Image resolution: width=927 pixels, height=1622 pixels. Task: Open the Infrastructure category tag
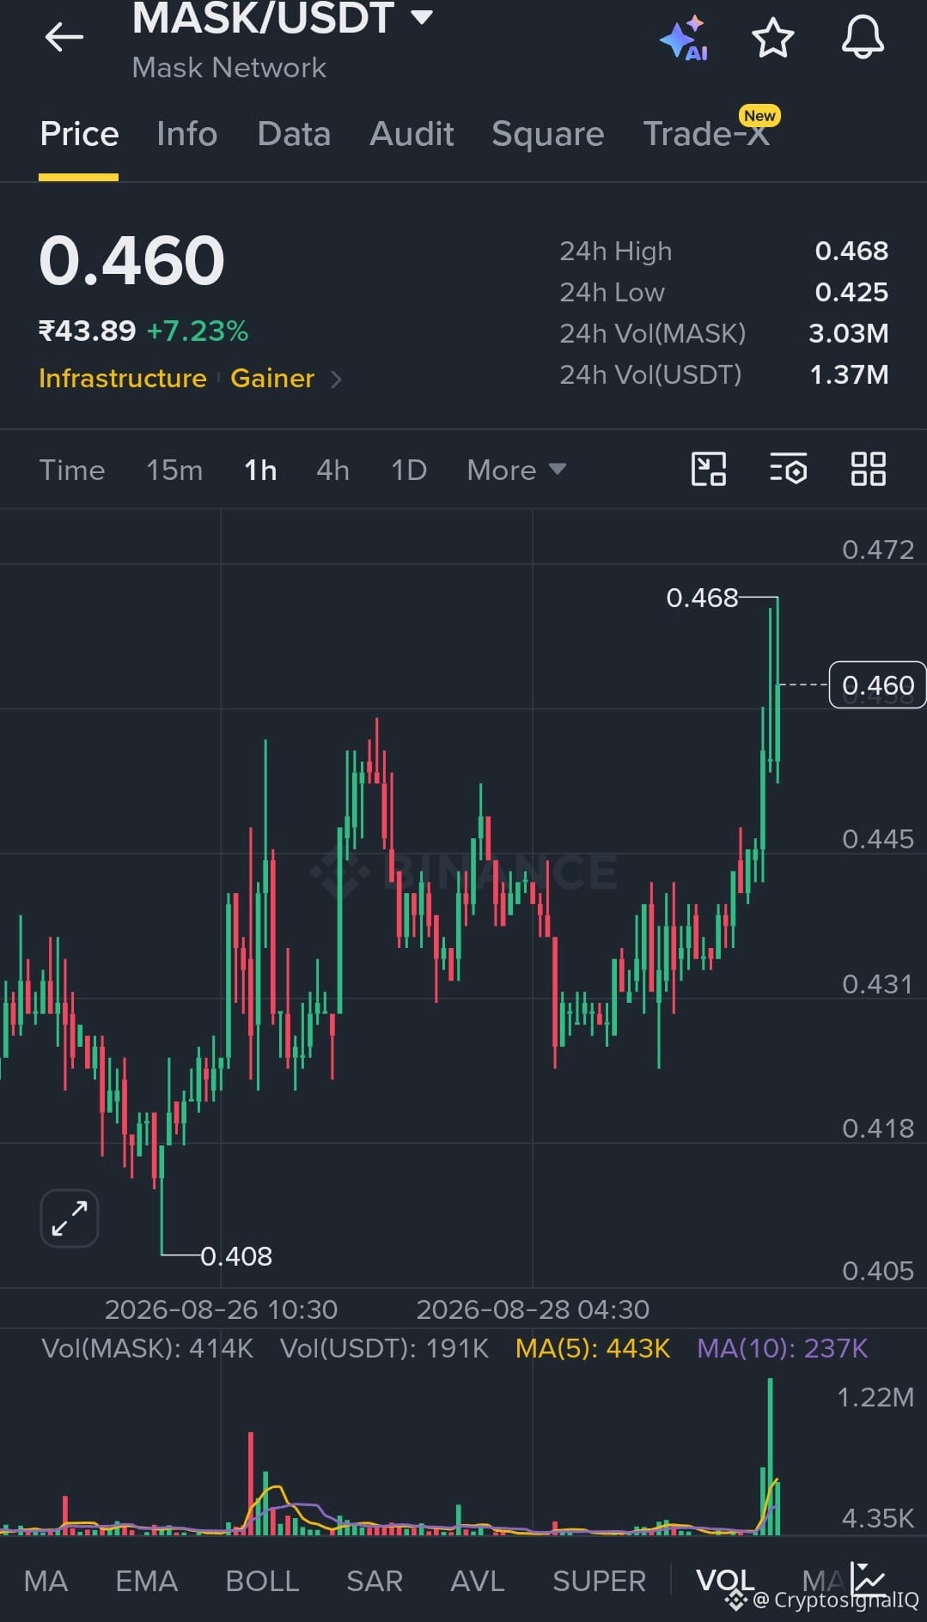click(123, 379)
